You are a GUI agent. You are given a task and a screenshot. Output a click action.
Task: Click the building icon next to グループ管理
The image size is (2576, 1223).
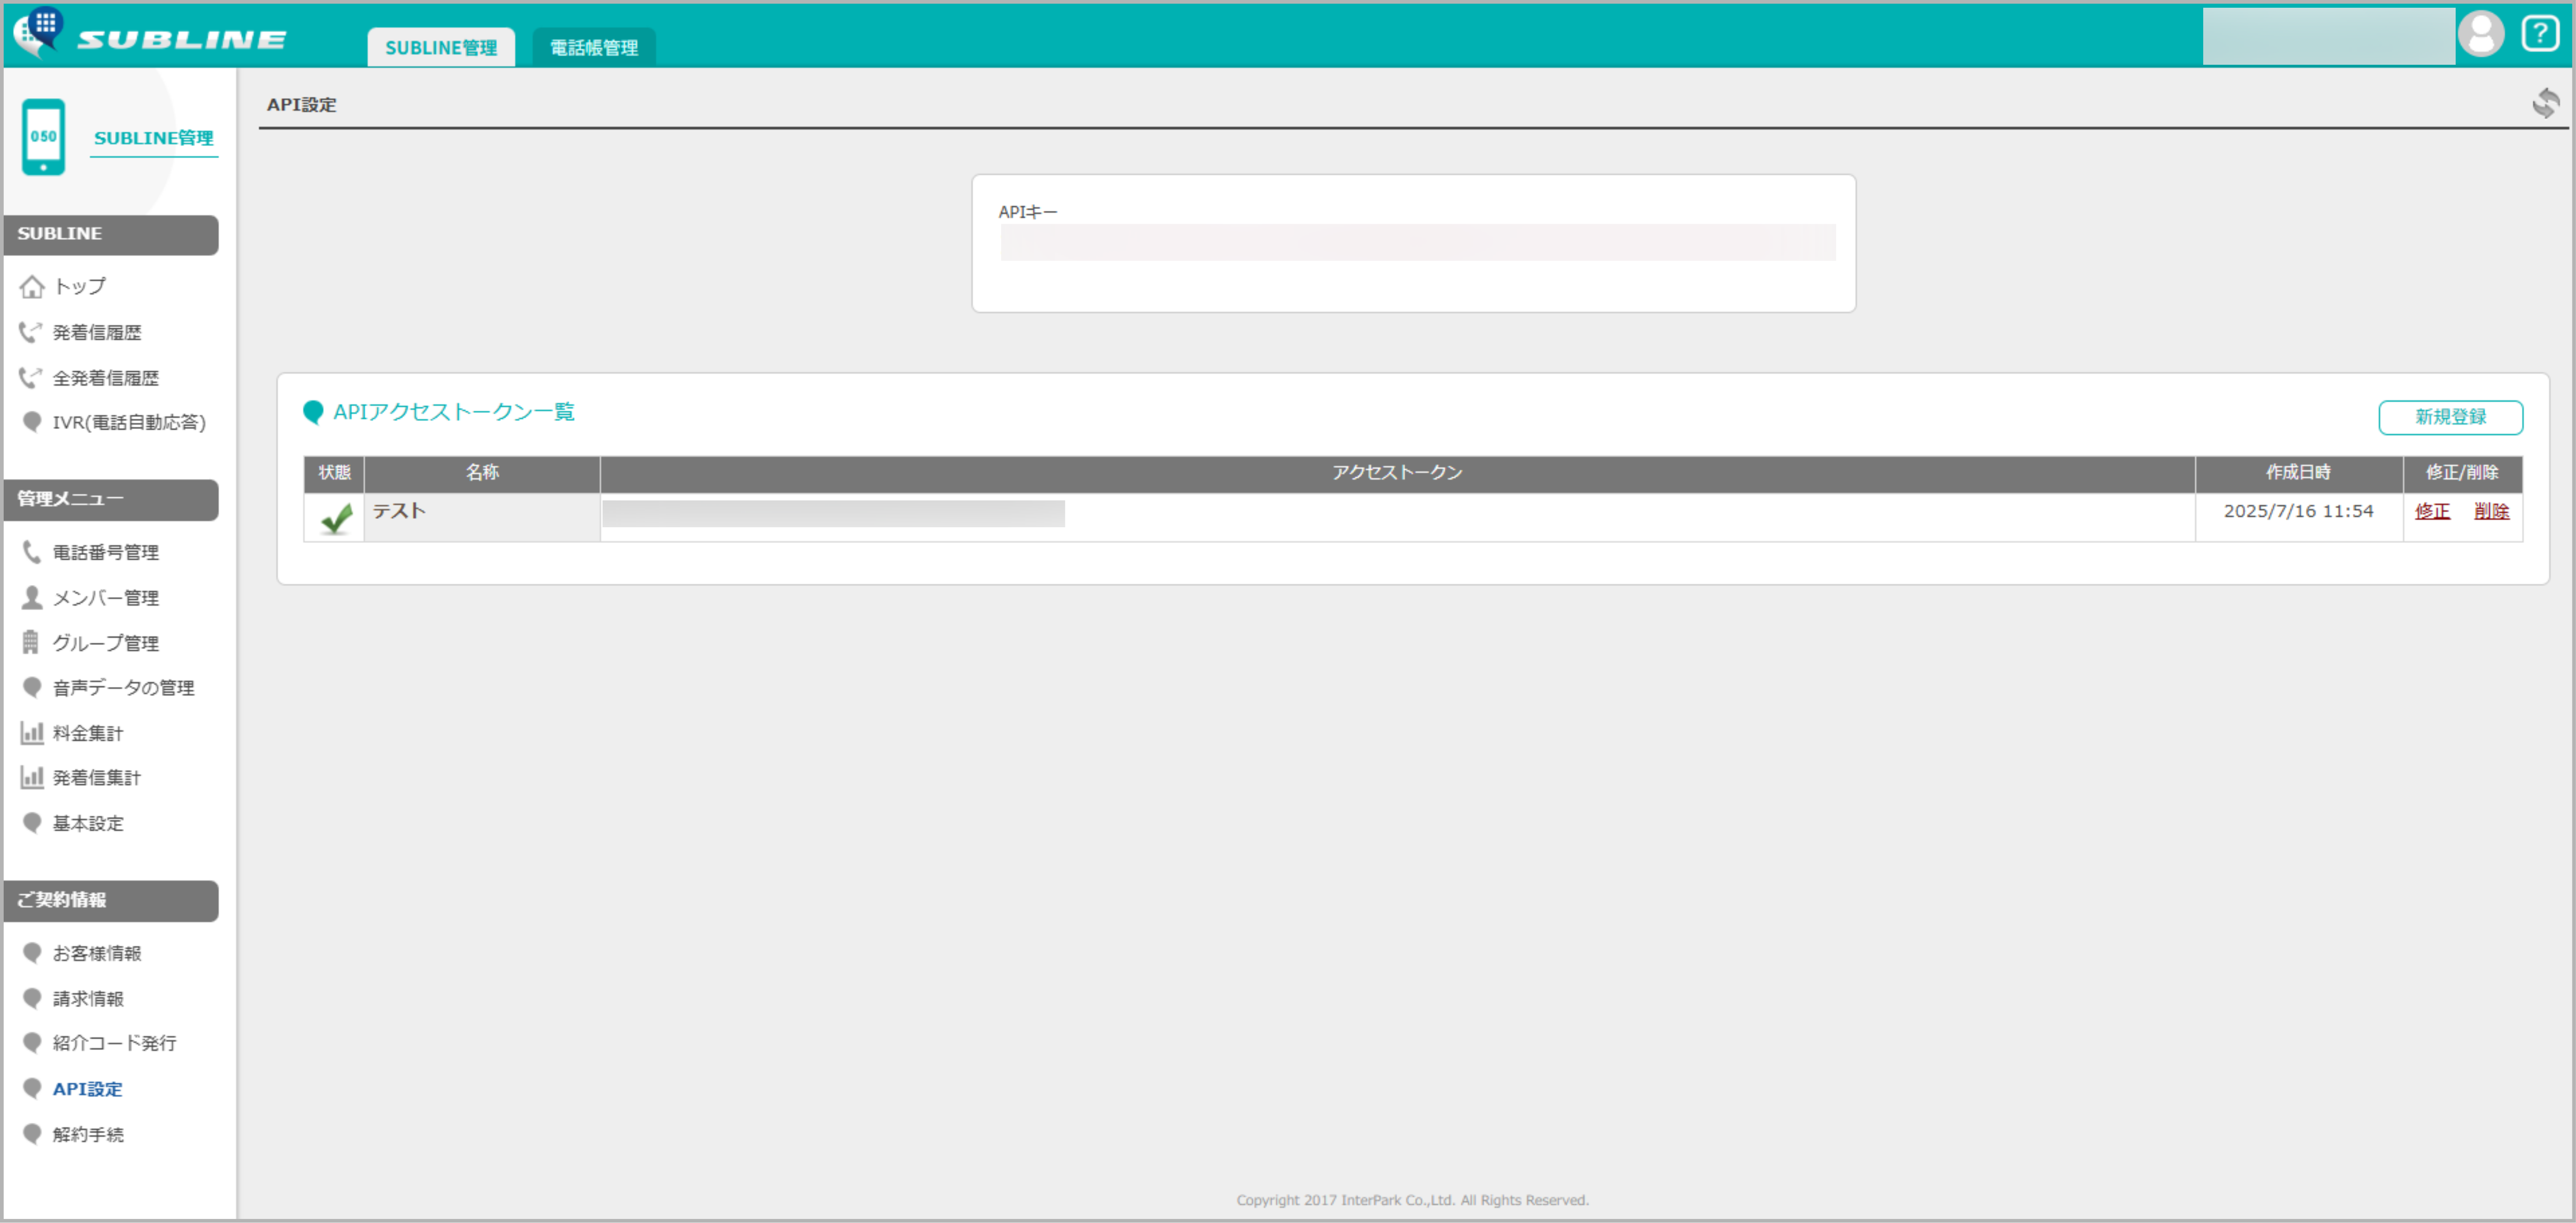(31, 642)
